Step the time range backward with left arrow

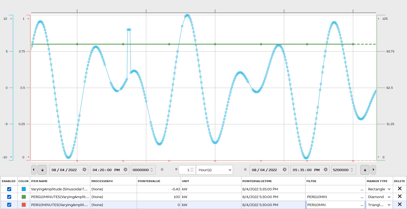tap(34, 170)
